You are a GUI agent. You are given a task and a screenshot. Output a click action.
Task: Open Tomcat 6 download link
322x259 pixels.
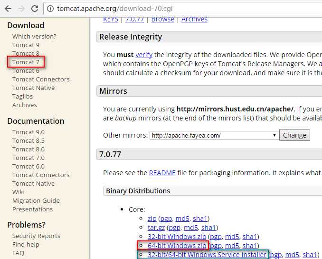tap(26, 70)
